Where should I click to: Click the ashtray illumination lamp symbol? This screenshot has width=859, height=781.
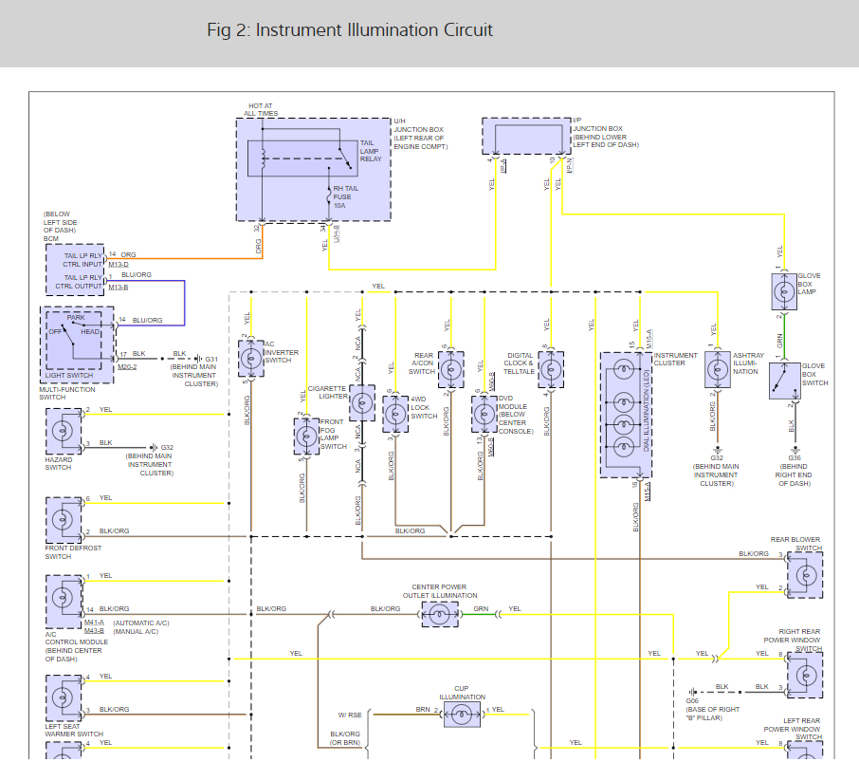click(718, 371)
